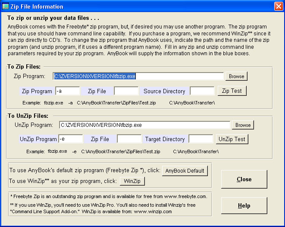Browse for the UnZip Program executable

(243, 125)
